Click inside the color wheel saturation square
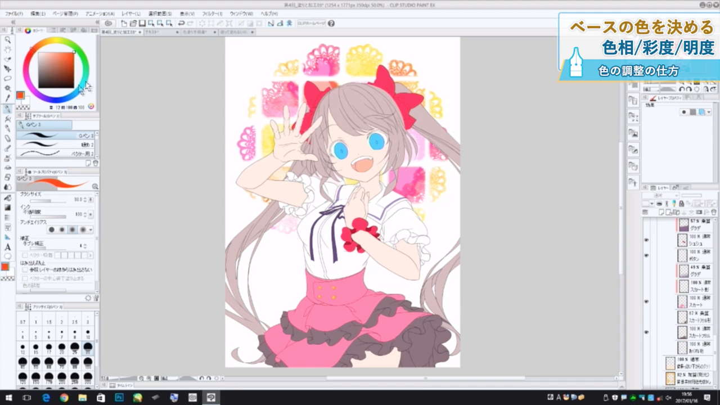The height and width of the screenshot is (405, 720). 56,70
